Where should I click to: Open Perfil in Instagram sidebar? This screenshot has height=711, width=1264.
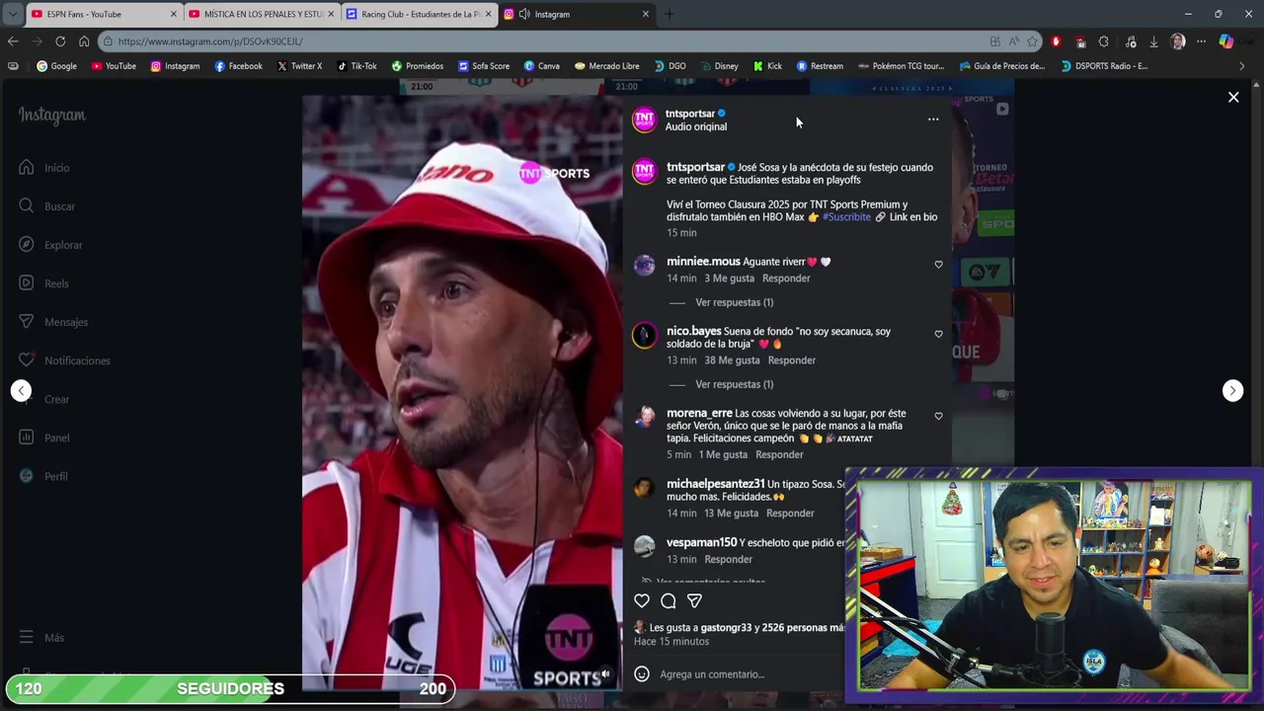click(43, 476)
